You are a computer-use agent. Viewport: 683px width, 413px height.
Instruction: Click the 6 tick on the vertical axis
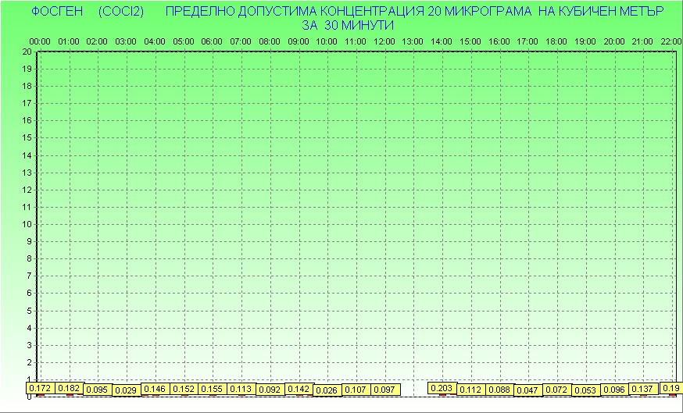click(29, 293)
